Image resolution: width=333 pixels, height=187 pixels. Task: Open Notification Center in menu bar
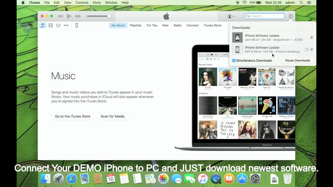tap(309, 3)
